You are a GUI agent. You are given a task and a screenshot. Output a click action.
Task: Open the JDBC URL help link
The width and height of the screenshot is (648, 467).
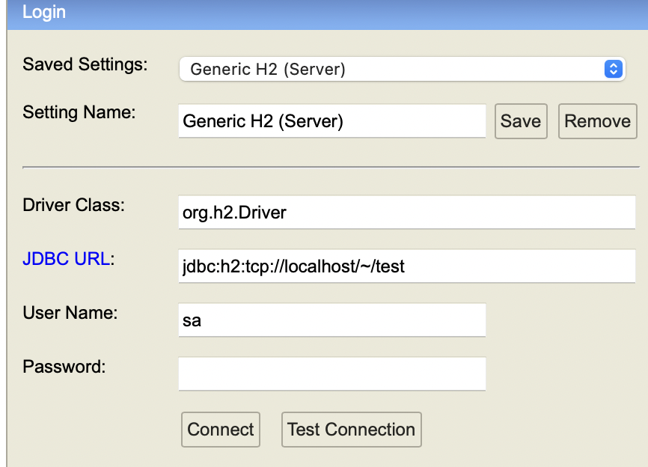tap(67, 259)
